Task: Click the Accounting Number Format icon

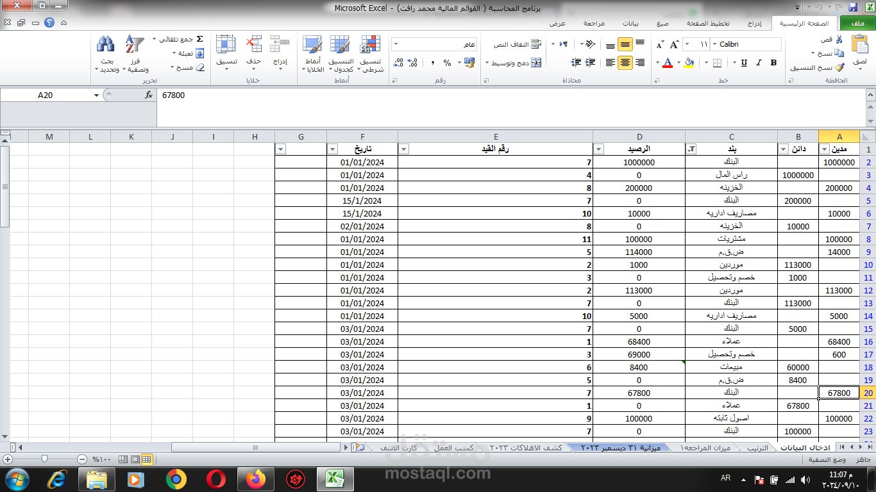Action: click(x=469, y=63)
